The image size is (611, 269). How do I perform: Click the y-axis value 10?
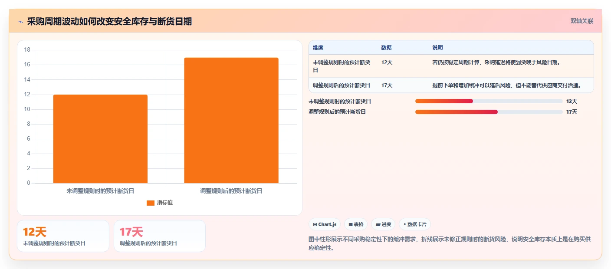[x=27, y=109]
